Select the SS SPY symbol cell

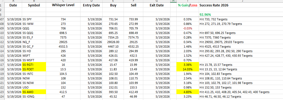[34, 19]
